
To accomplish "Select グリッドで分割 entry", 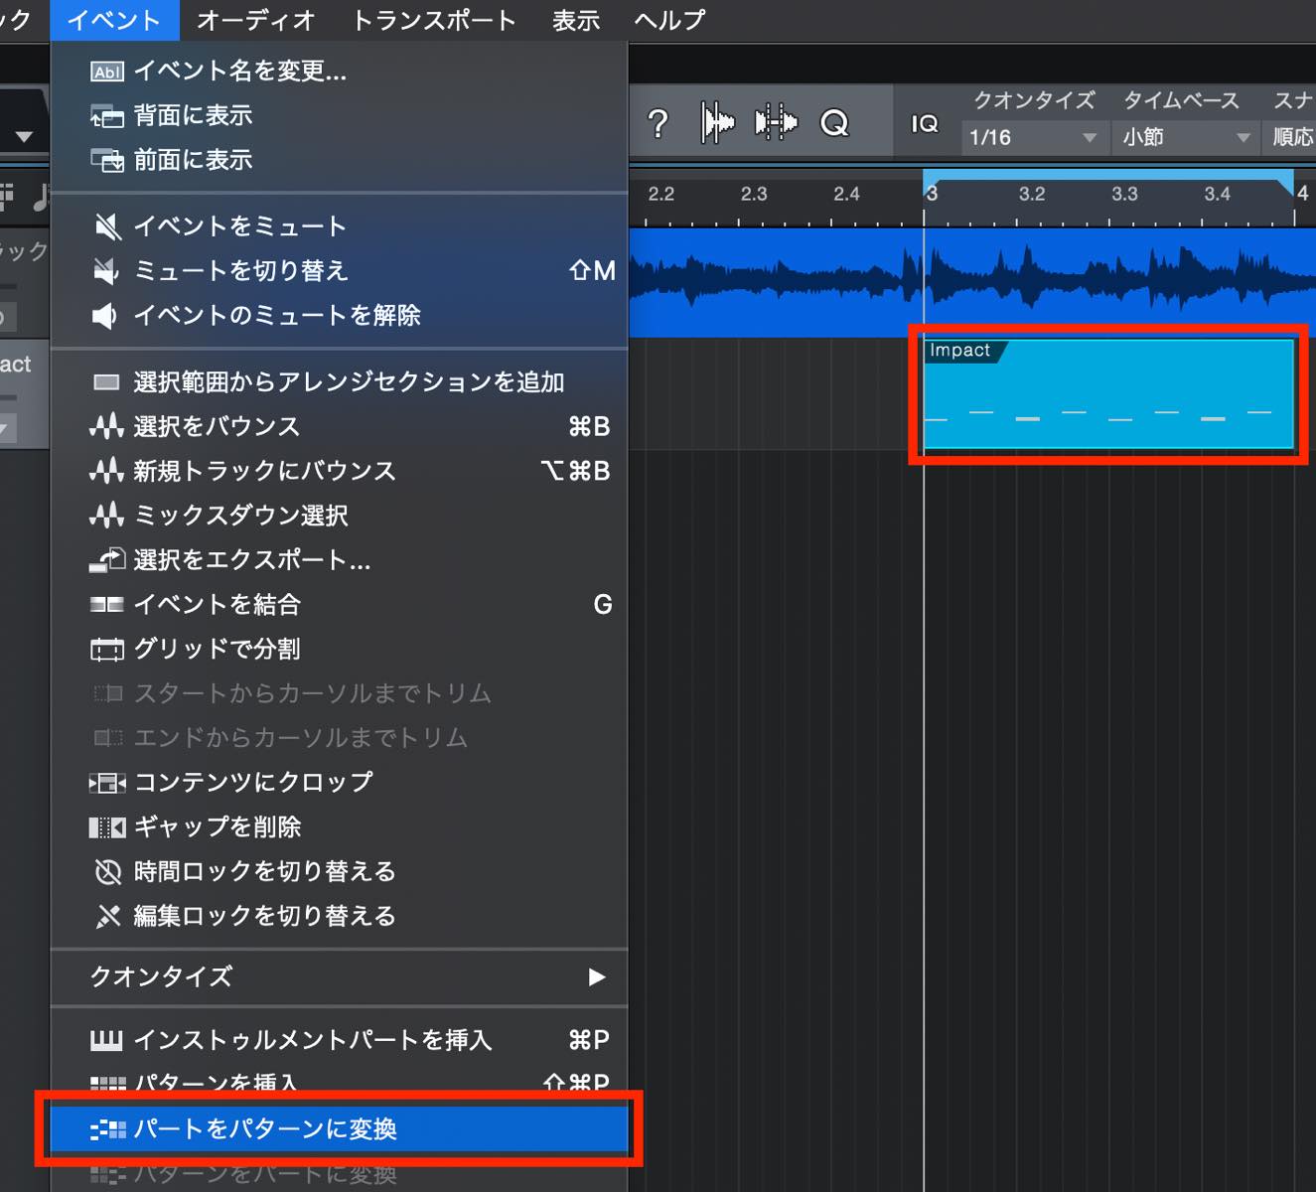I will pos(339,649).
